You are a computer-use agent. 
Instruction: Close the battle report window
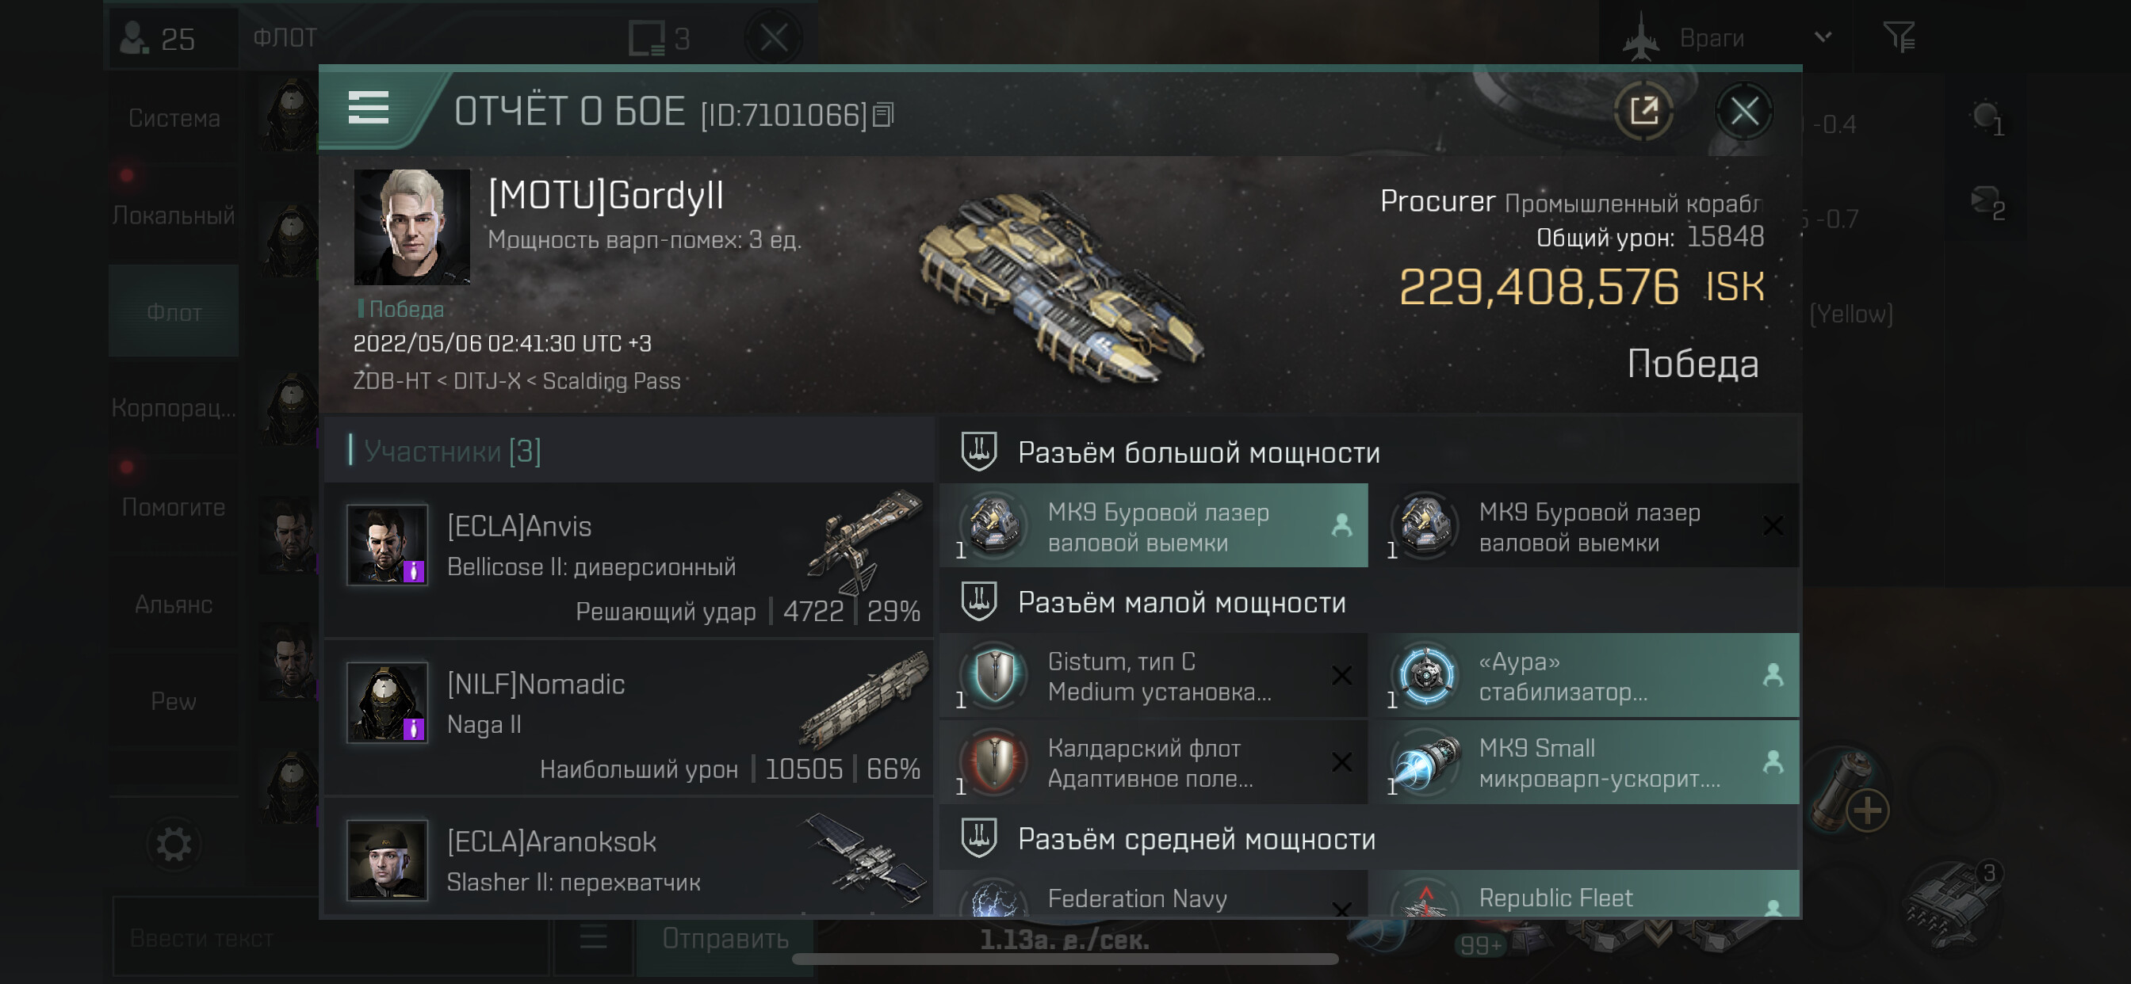click(1744, 111)
